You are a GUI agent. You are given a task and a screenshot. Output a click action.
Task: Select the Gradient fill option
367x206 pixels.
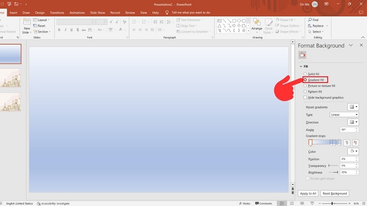click(x=314, y=80)
